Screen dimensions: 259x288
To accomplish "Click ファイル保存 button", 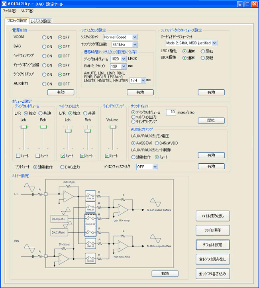I will pyautogui.click(x=213, y=230).
